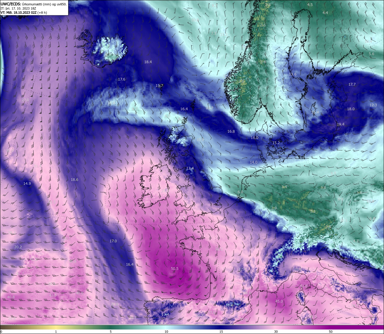Click the 17.6 value on the map
Viewport: 384px width, 334px height.
click(x=121, y=79)
